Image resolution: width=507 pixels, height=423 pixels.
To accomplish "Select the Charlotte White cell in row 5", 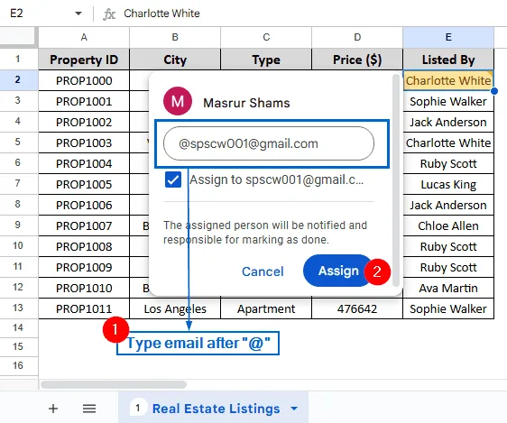I will point(448,143).
